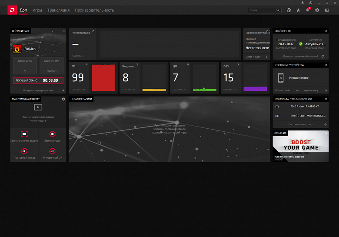
Task: Open Настроить игровую графику link
Action: tap(38, 90)
